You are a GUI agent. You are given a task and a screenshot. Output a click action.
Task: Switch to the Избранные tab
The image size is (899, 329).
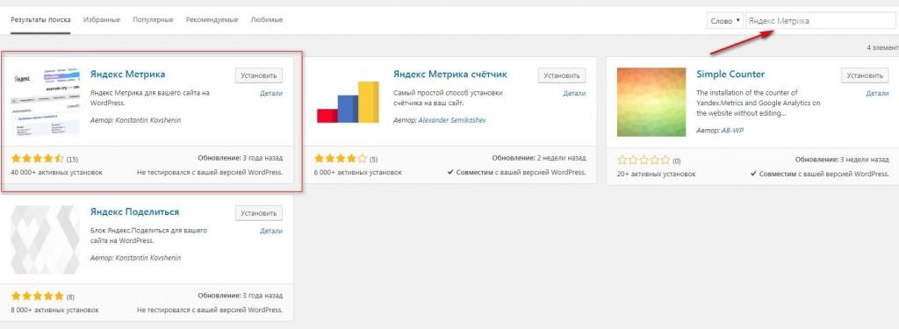tap(102, 20)
